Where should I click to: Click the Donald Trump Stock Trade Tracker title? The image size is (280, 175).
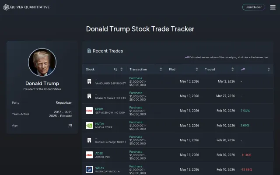coord(140,29)
